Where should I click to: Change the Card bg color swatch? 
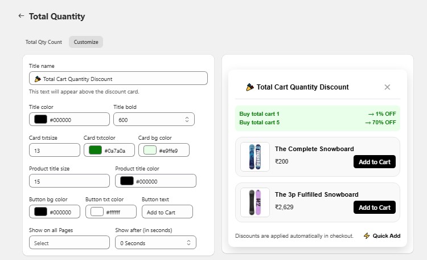150,151
